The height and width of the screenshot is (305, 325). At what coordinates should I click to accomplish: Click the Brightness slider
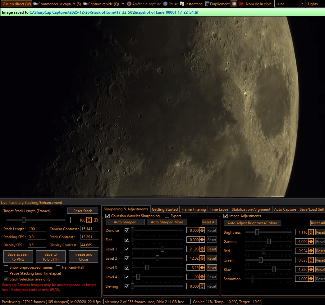click(x=269, y=232)
